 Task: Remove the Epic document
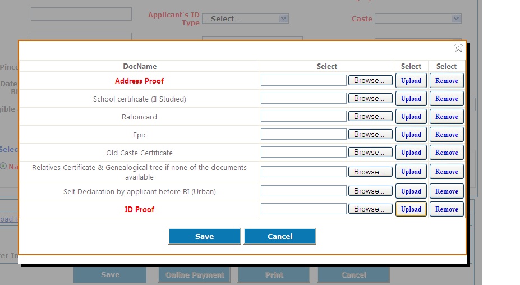coord(447,135)
